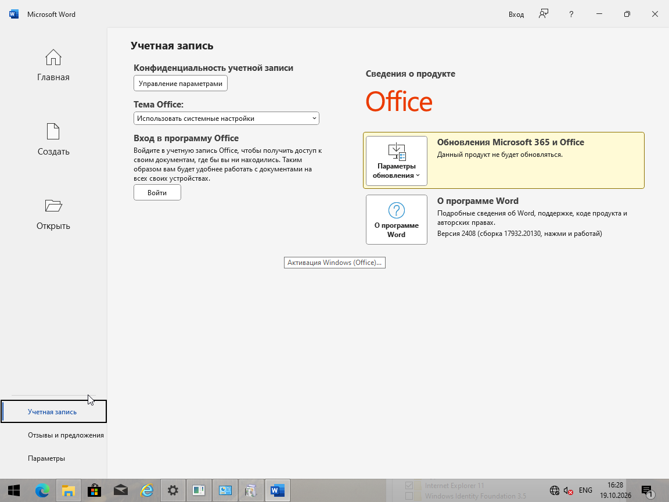Switch to Word in the taskbar
The width and height of the screenshot is (669, 502).
278,490
